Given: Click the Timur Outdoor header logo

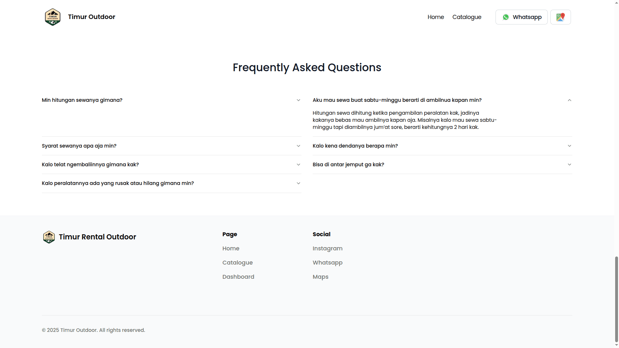Looking at the screenshot, I should (53, 17).
